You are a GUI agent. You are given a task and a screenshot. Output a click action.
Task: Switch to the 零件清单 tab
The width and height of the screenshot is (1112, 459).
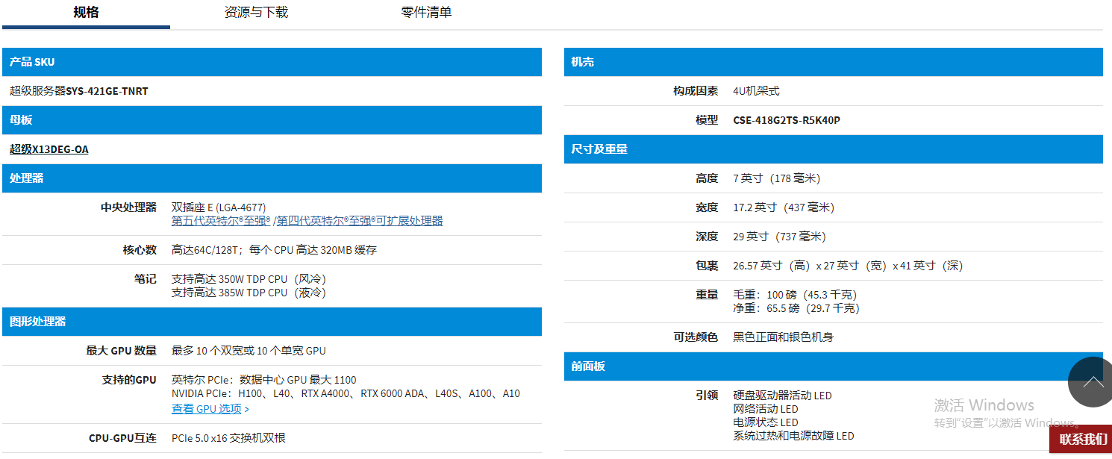coord(425,13)
